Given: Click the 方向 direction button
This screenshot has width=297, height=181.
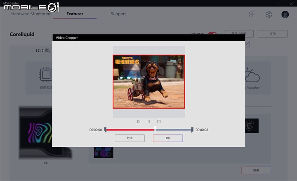Looking at the screenshot, I should click(x=273, y=34).
